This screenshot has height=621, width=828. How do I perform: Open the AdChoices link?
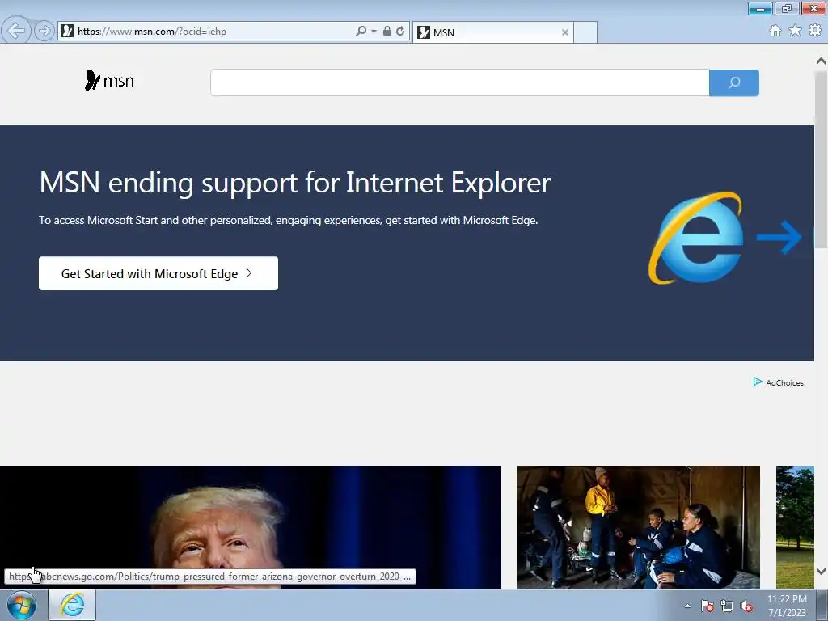[779, 382]
